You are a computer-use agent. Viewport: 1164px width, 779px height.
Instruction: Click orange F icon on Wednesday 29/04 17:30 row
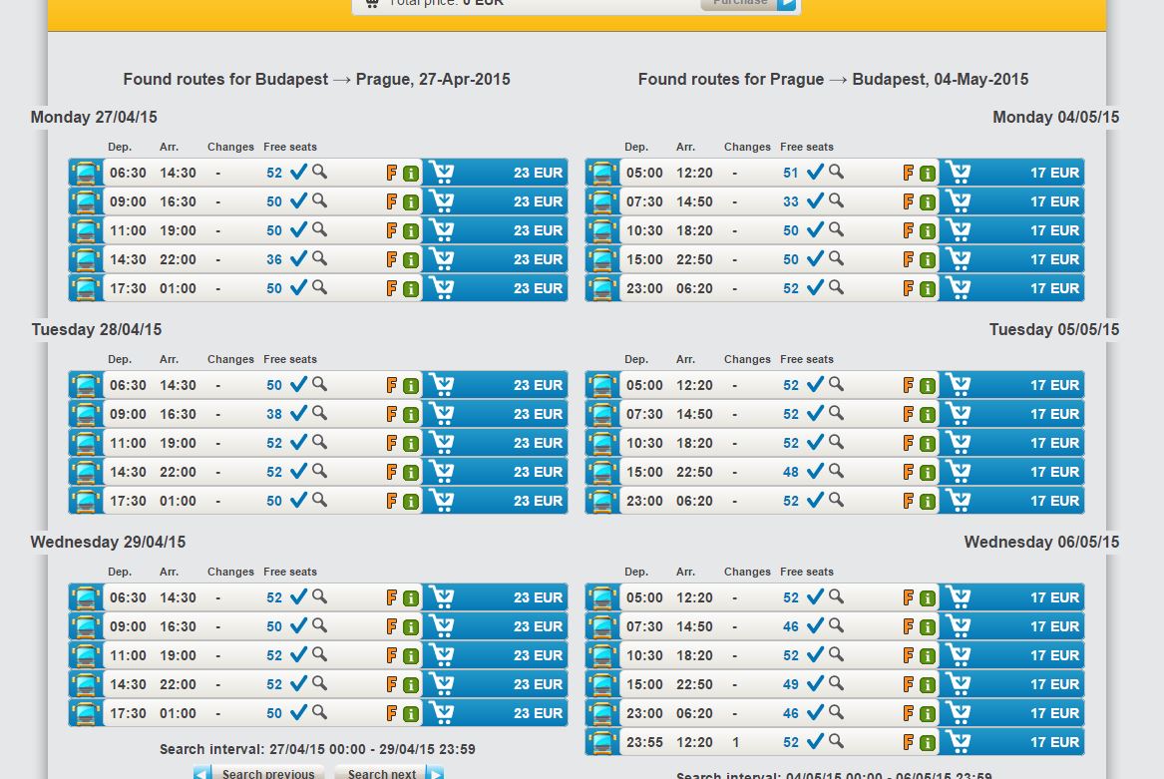tap(392, 713)
